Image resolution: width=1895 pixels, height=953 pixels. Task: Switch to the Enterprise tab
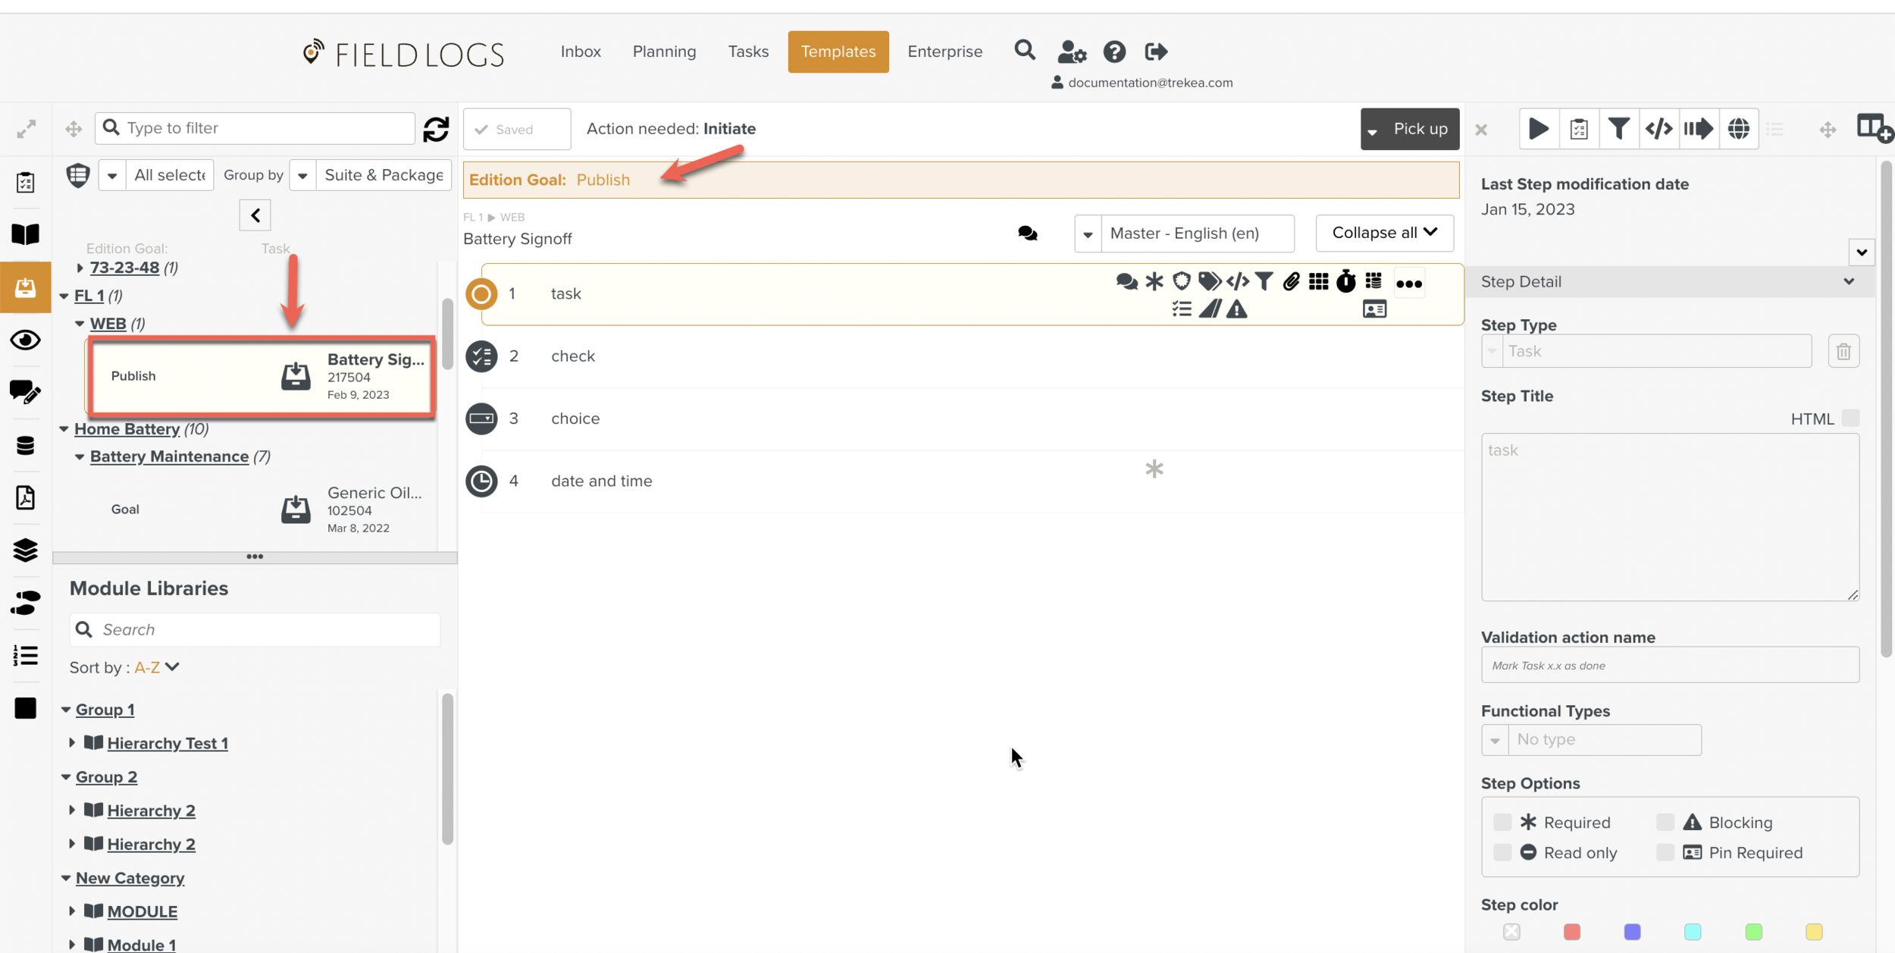coord(944,52)
